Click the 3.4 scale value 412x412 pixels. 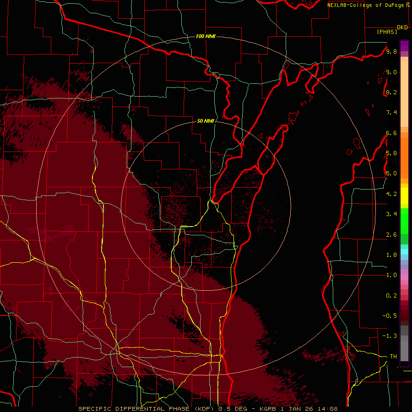click(391, 214)
